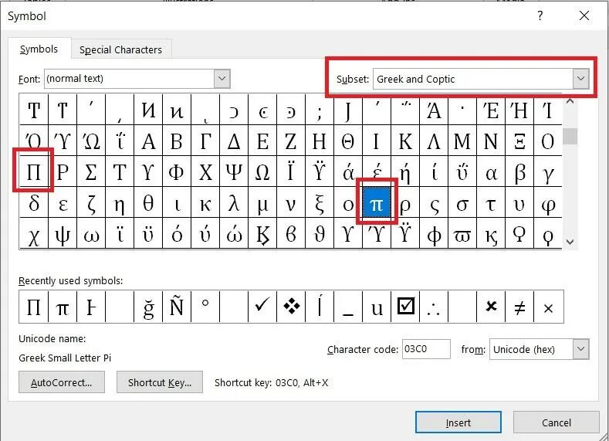
Task: Pick small mu μ in the symbol grid
Action: [x=262, y=203]
